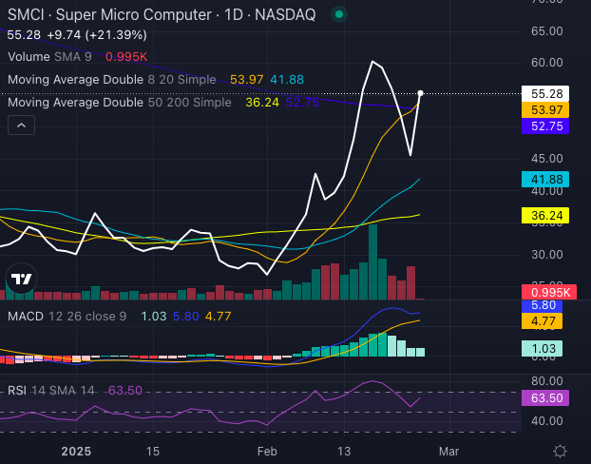The width and height of the screenshot is (591, 464).
Task: Click the 1.03 MACD histogram axis label
Action: pyautogui.click(x=544, y=349)
